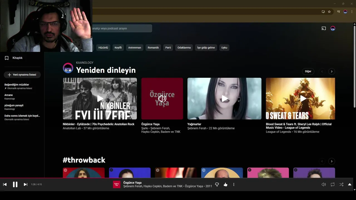The width and height of the screenshot is (356, 200).
Task: Skip to the previous track
Action: click(x=5, y=184)
